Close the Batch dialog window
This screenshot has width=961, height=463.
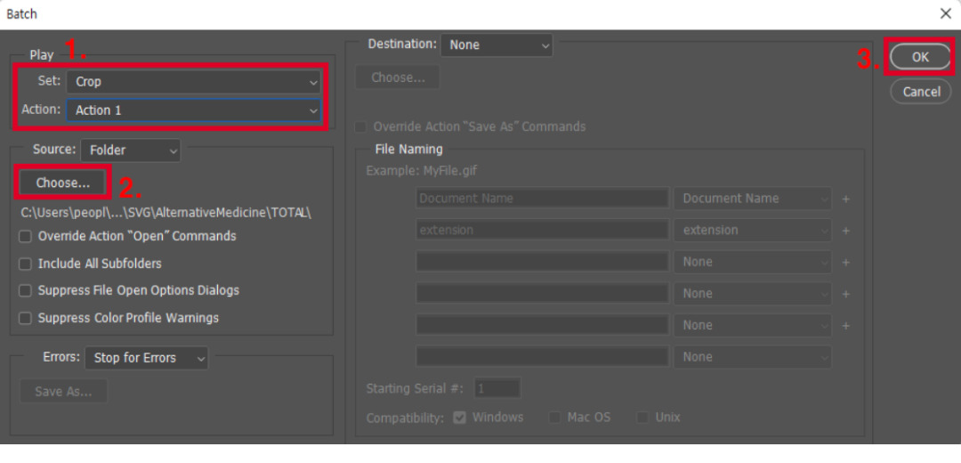(x=945, y=14)
